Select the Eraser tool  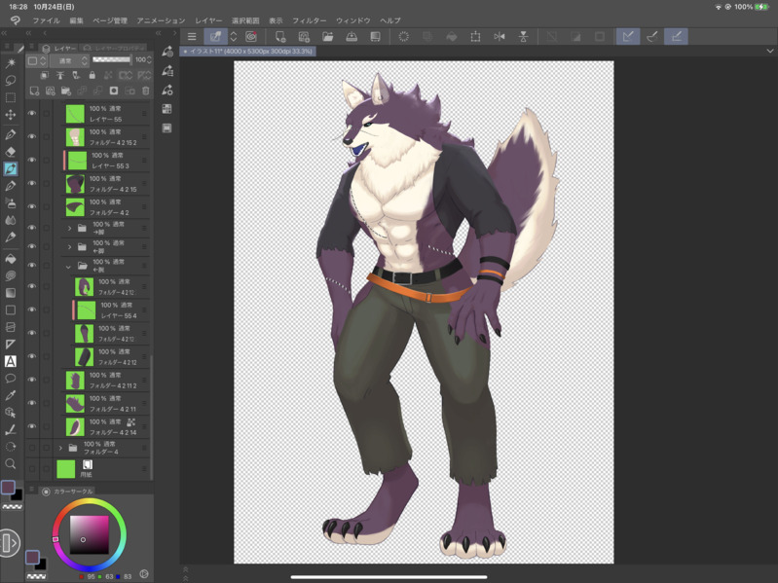coord(11,152)
